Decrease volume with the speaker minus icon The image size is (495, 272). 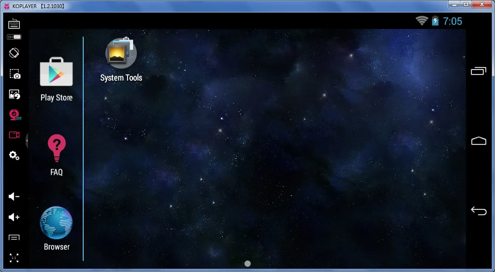pyautogui.click(x=14, y=196)
